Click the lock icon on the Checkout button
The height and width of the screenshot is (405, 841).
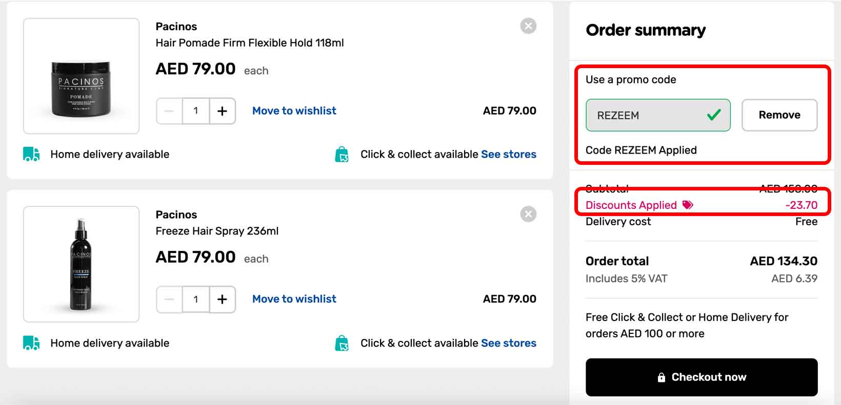tap(662, 377)
